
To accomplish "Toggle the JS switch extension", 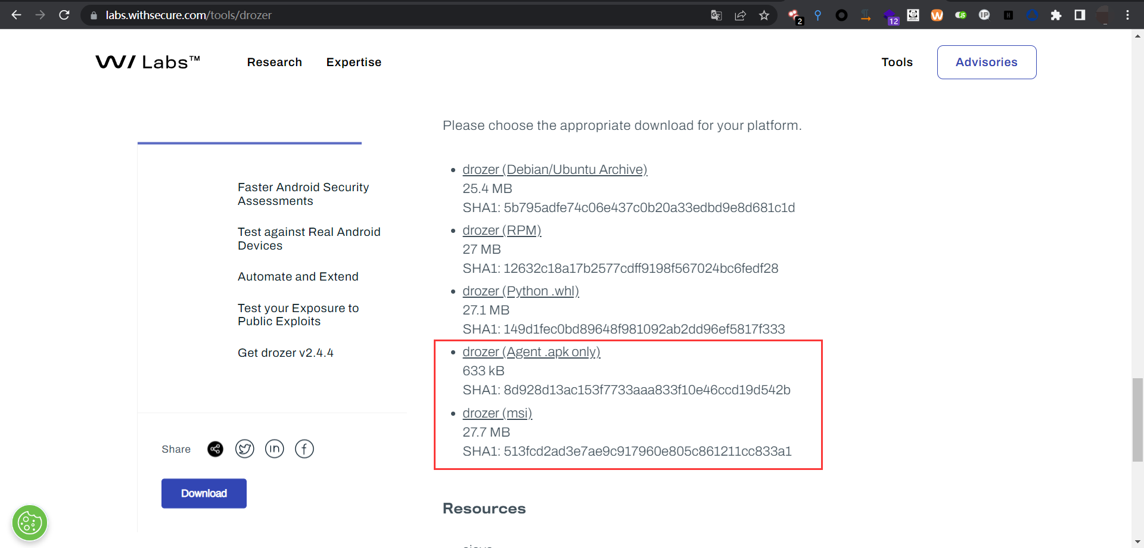I will [x=960, y=15].
